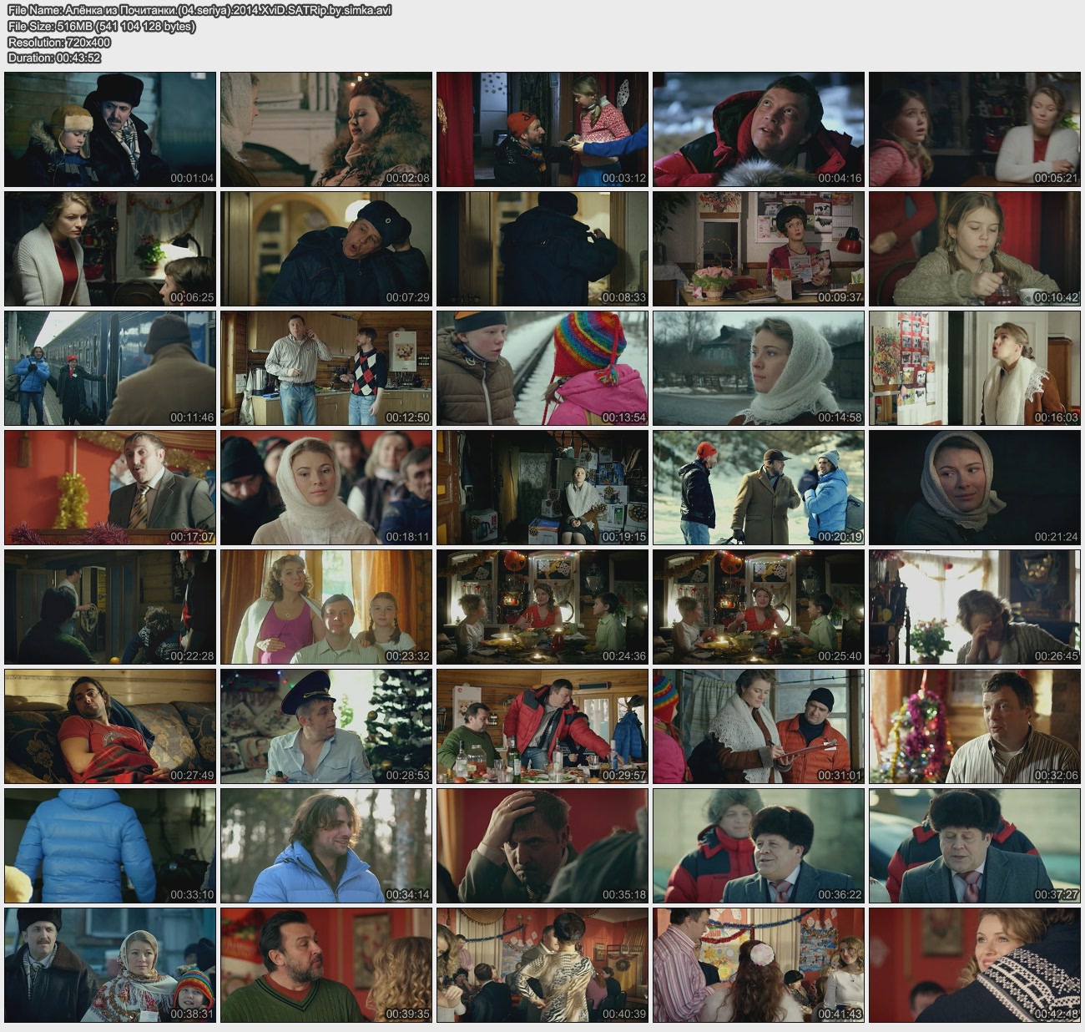Select the kitchen scene thumbnail at 00:12:50

click(x=326, y=368)
